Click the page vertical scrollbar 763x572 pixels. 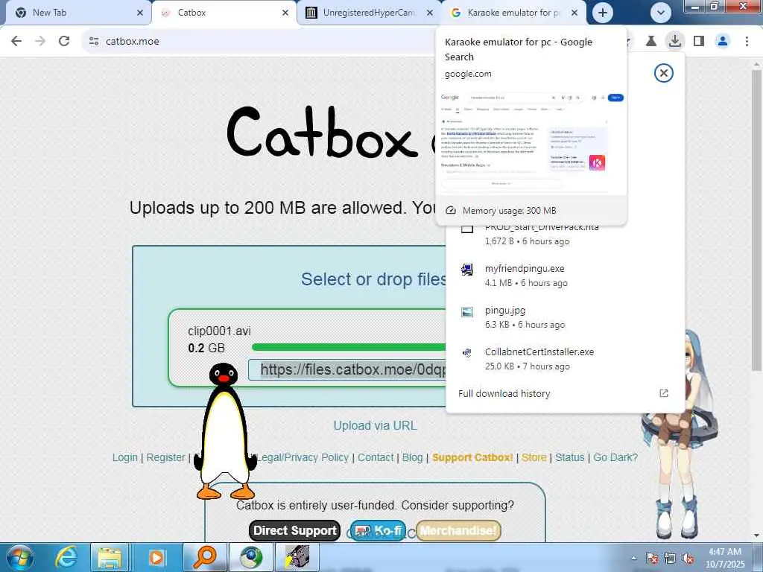click(x=757, y=219)
